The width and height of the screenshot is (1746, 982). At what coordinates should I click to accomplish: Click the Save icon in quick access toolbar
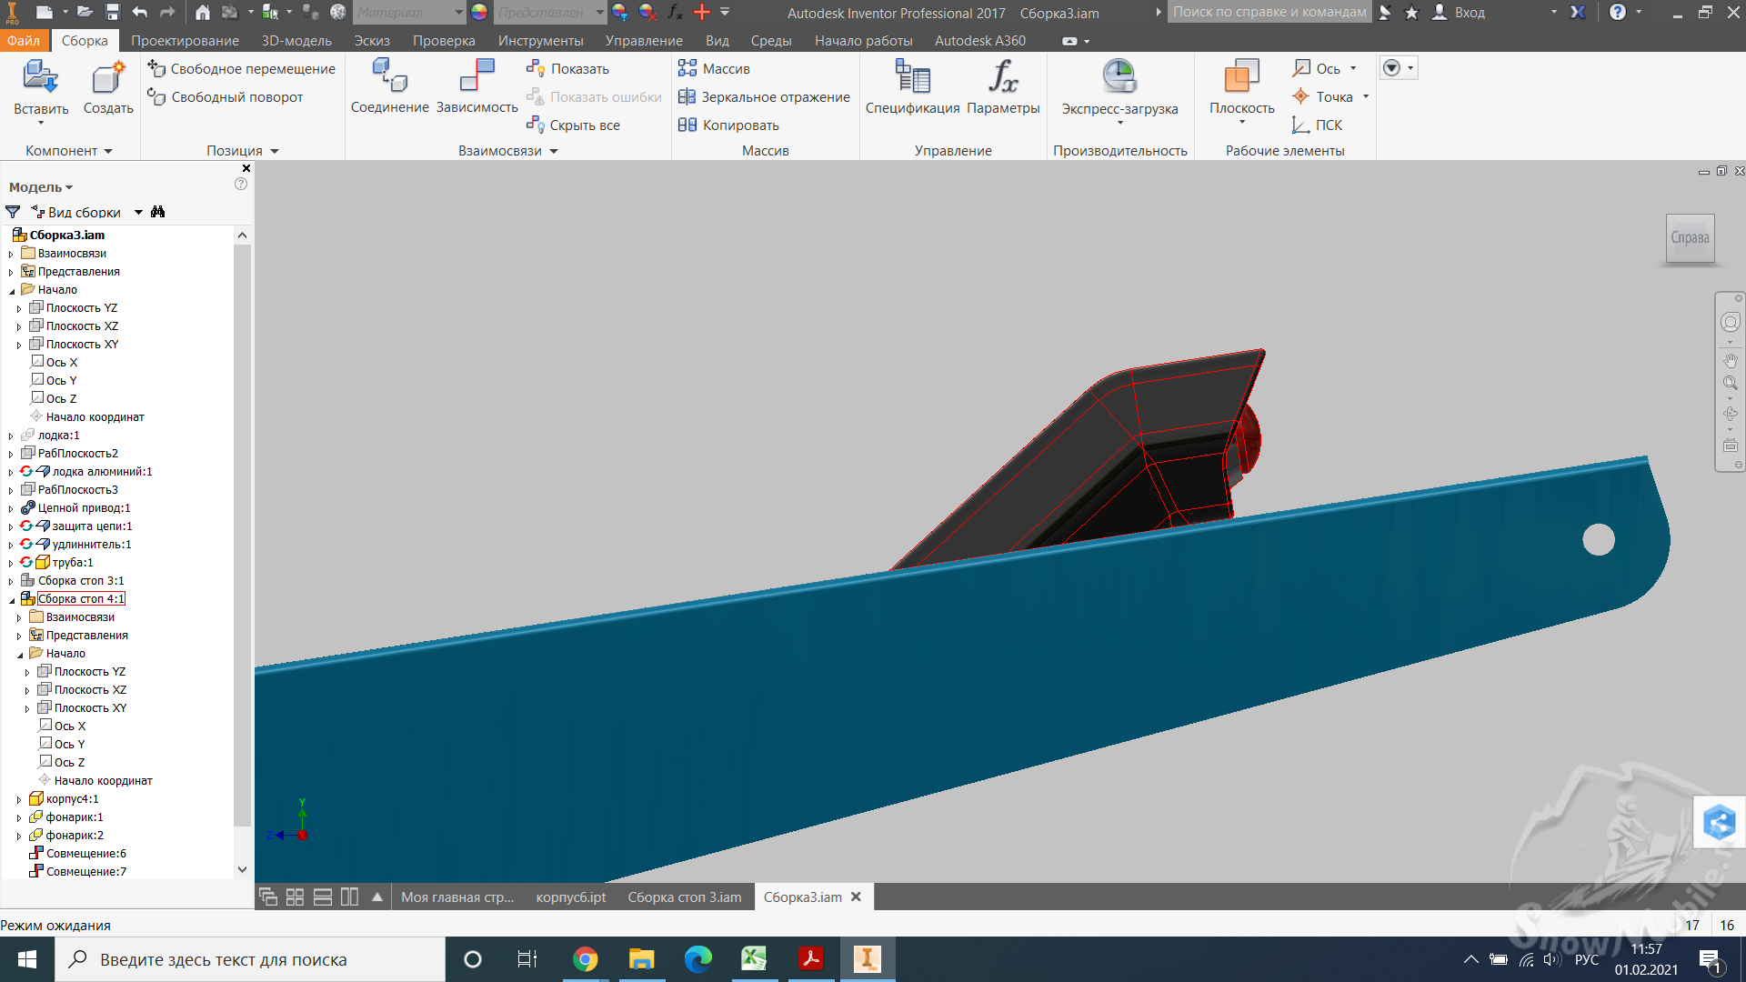click(112, 12)
